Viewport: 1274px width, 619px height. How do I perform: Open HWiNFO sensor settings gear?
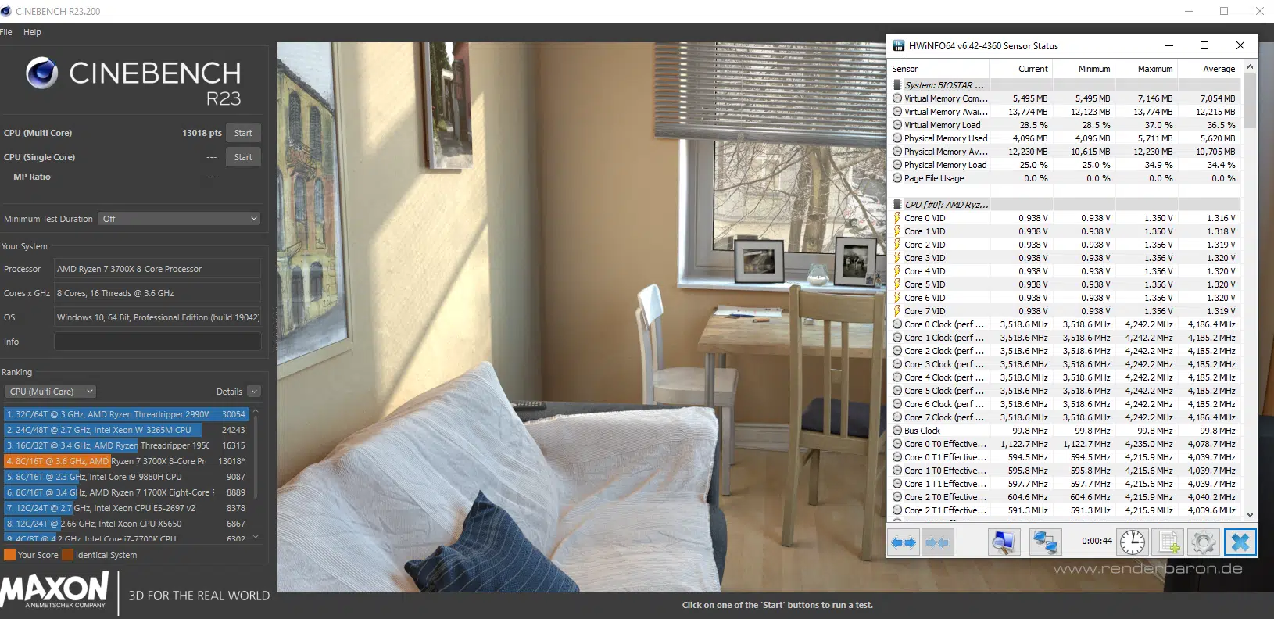tap(1204, 542)
